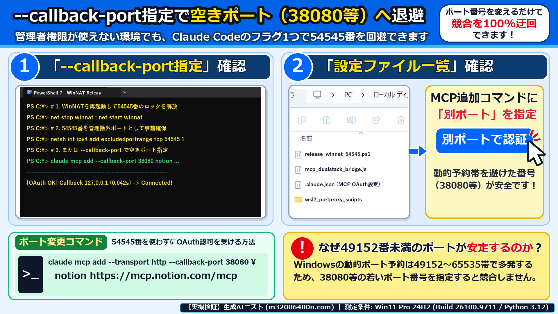Click the または --callback-port comment line
This screenshot has height=314, width=558.
[97, 150]
